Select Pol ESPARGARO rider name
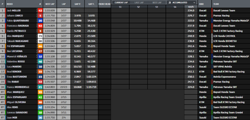Screen dimensions: 250x120 [x=16, y=46]
